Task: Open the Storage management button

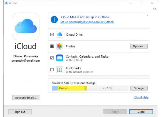Action: tap(139, 88)
